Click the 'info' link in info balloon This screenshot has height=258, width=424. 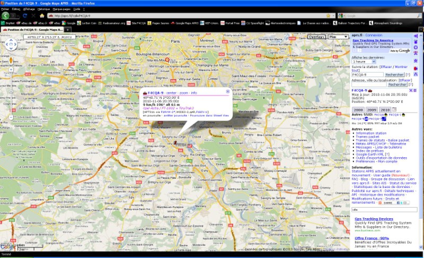coord(194,93)
